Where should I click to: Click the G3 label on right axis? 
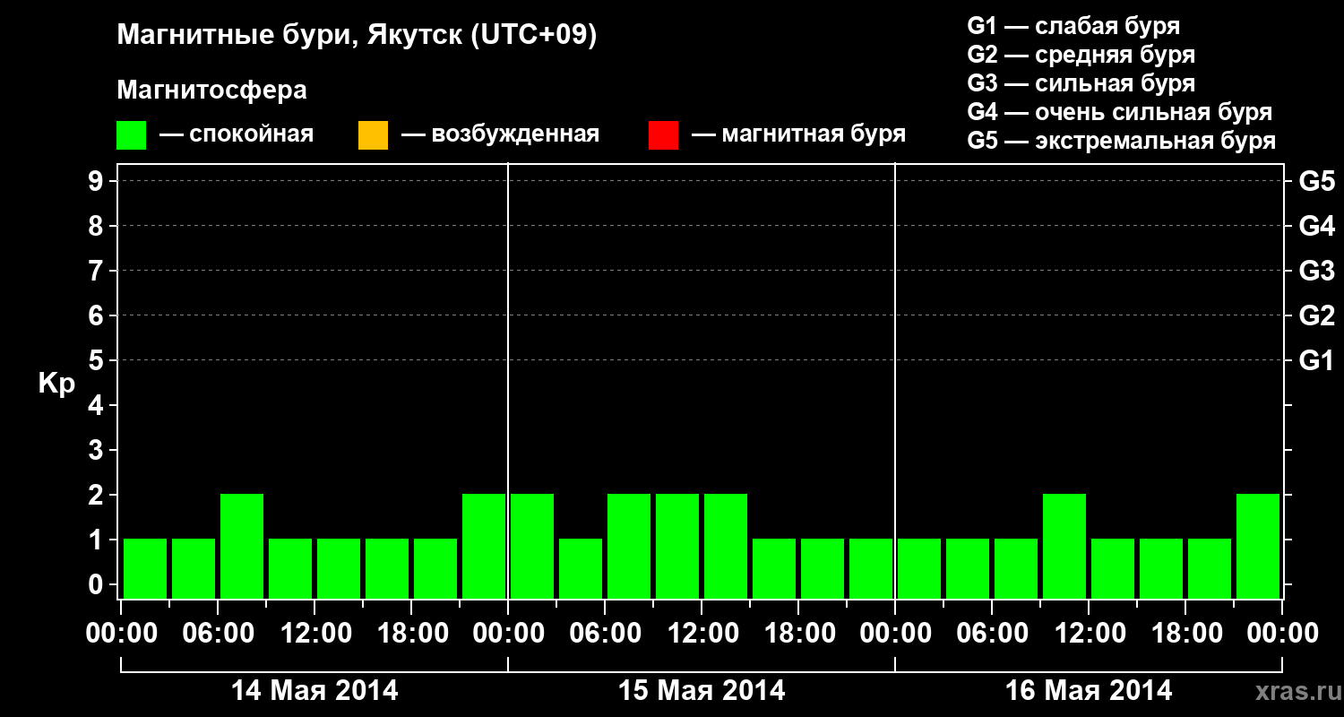click(x=1316, y=271)
